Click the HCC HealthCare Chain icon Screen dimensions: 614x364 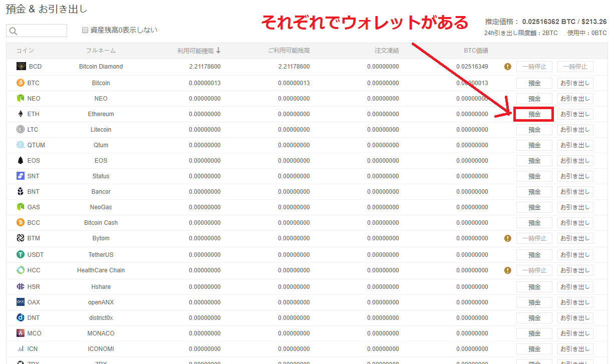click(21, 270)
